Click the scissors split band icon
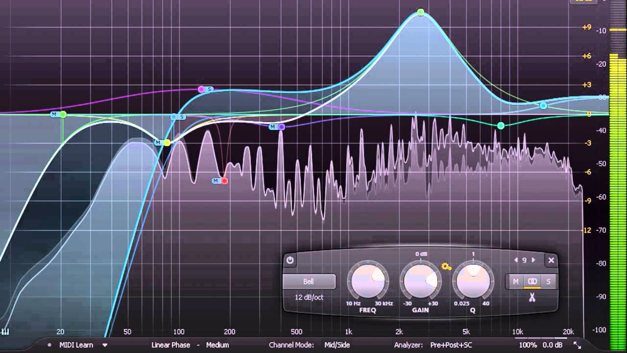This screenshot has height=353, width=627. 532,297
